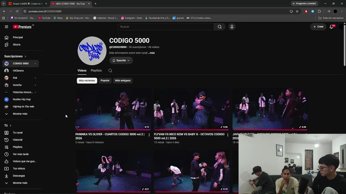Bookmark this page with the star icon
The image size is (346, 194).
(x=297, y=11)
